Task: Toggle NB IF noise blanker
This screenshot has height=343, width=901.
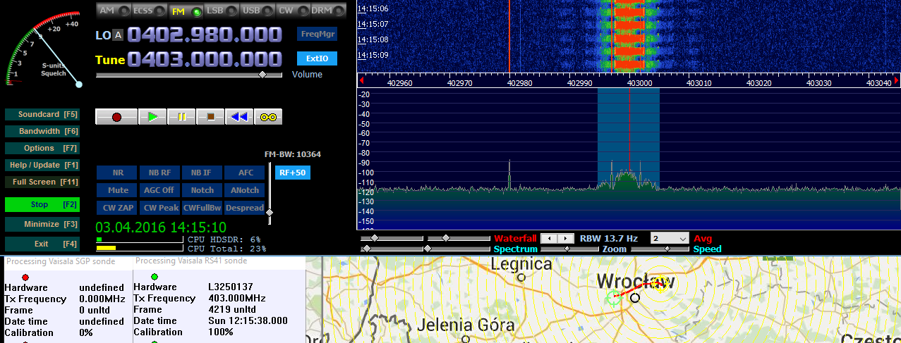Action: pos(202,173)
